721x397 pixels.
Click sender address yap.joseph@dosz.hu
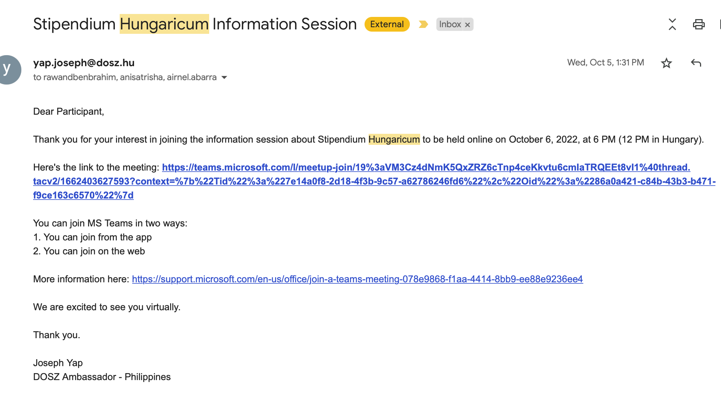[84, 63]
